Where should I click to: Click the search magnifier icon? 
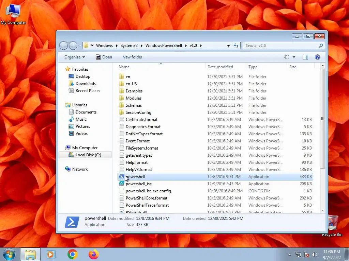point(321,46)
